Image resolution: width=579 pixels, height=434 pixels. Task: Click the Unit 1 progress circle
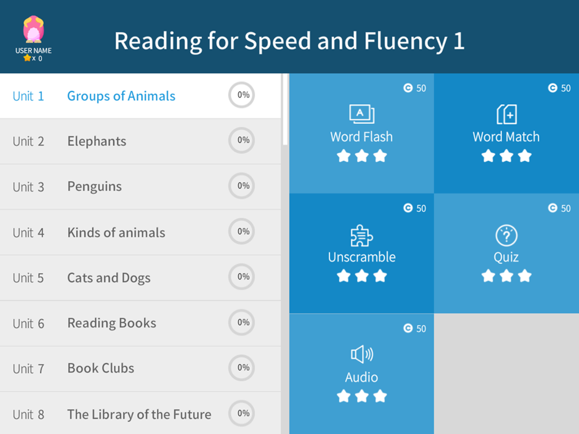[241, 95]
